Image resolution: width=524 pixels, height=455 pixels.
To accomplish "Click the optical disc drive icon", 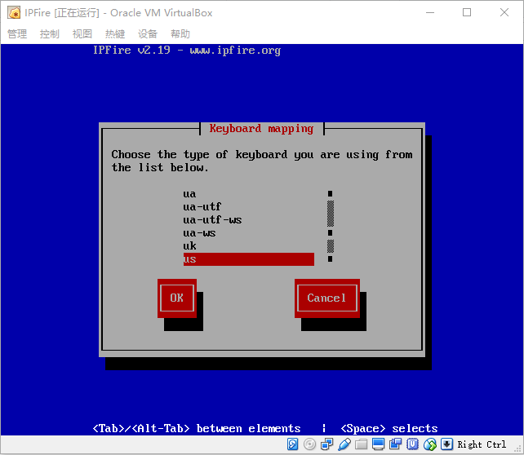I will (x=310, y=444).
